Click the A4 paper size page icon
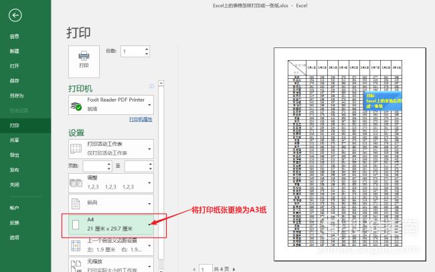 pyautogui.click(x=76, y=225)
